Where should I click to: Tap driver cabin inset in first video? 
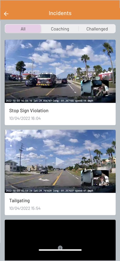[95, 88]
